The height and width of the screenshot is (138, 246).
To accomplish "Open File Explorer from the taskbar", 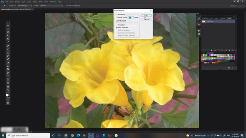I will [x=66, y=135].
